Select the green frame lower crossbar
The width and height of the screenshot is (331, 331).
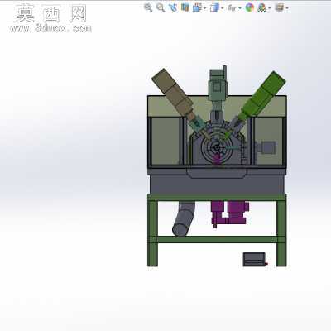(217, 239)
